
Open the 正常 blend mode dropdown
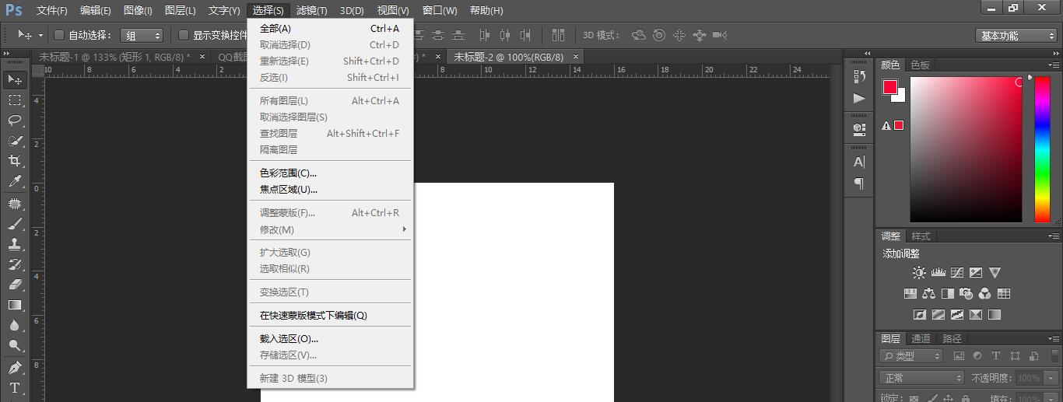click(x=922, y=378)
